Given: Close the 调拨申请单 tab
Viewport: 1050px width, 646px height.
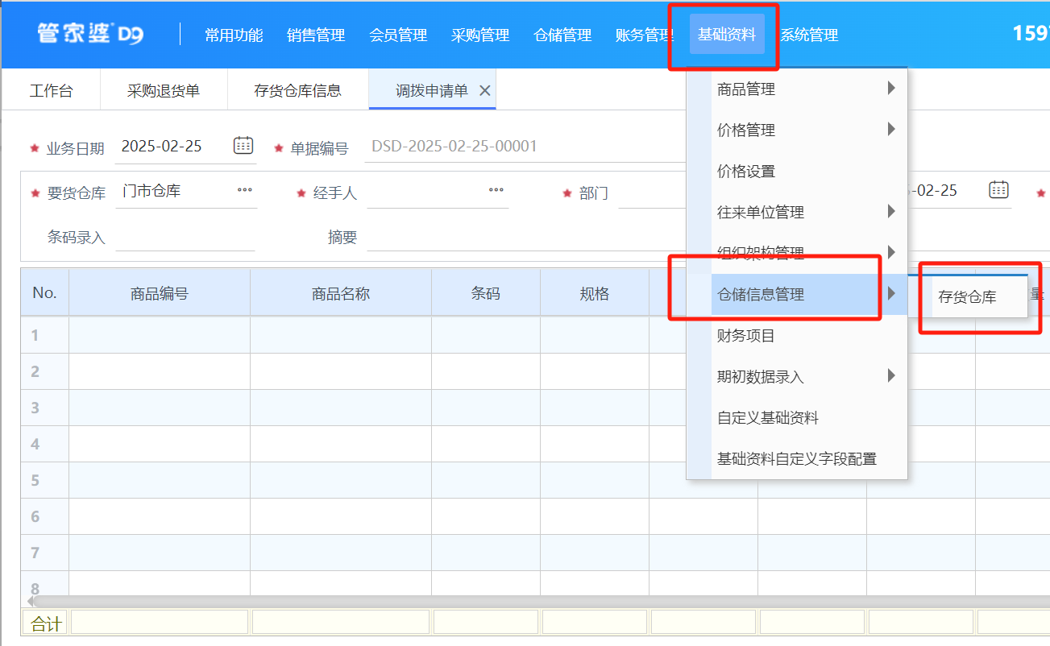Looking at the screenshot, I should (485, 91).
